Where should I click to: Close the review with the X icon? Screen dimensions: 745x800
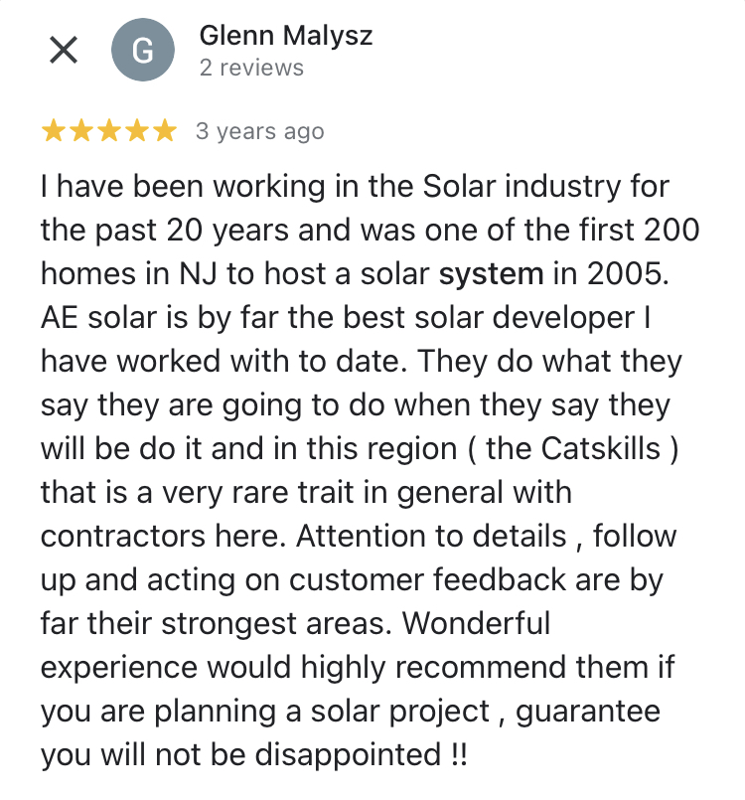[64, 51]
